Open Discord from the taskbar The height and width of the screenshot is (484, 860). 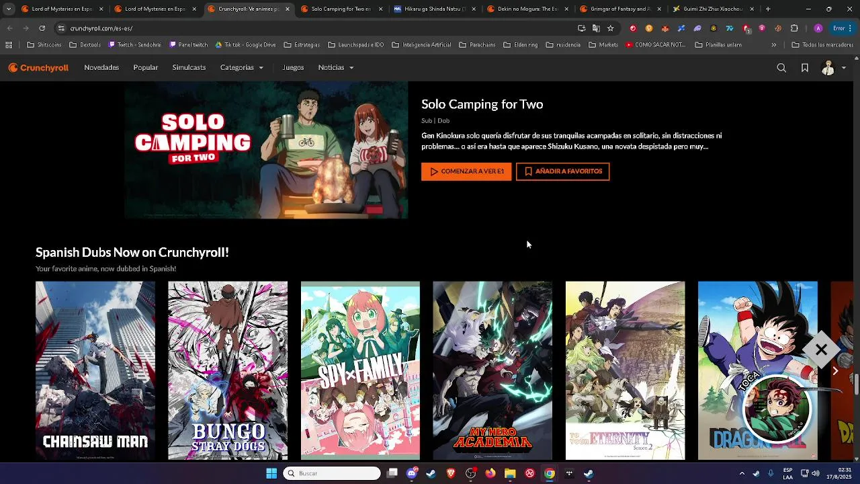(x=412, y=473)
